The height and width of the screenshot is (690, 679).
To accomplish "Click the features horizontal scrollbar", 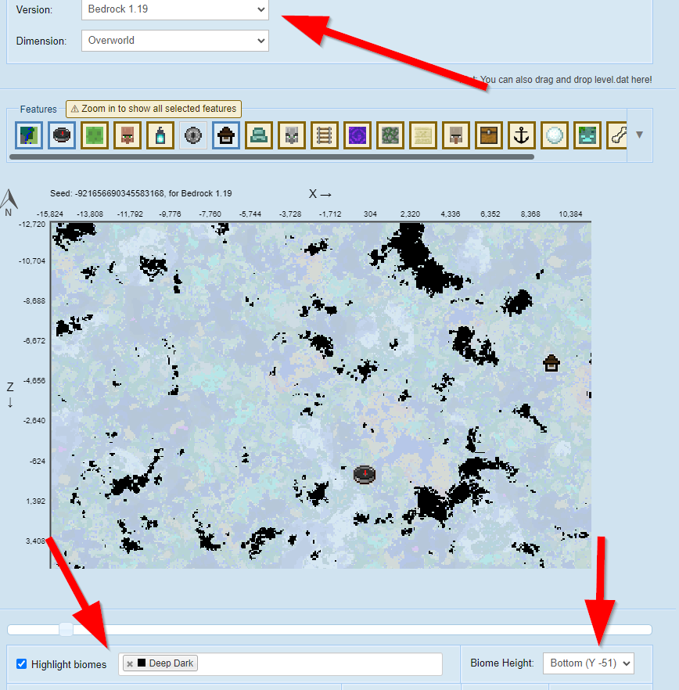I will click(x=271, y=156).
